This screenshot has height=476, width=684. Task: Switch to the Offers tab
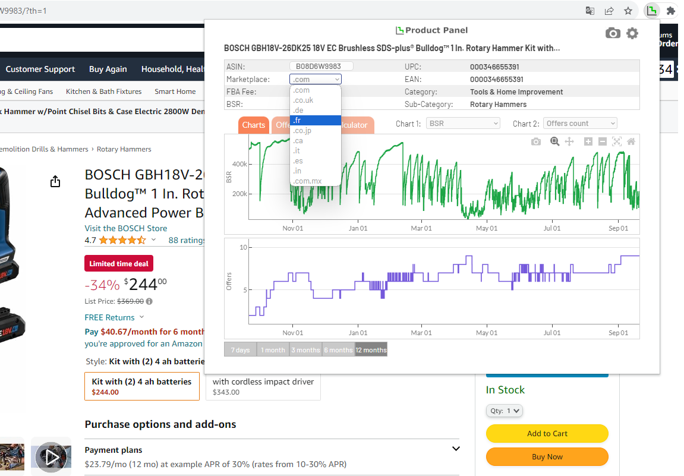click(282, 125)
